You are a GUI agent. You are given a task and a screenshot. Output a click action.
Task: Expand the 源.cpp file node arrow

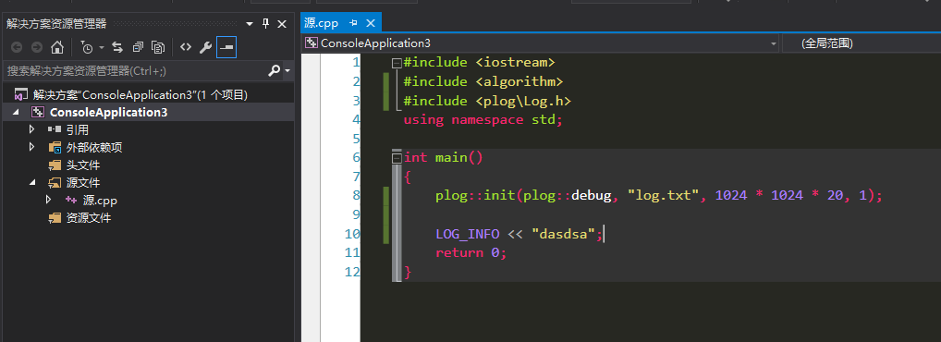coord(49,200)
